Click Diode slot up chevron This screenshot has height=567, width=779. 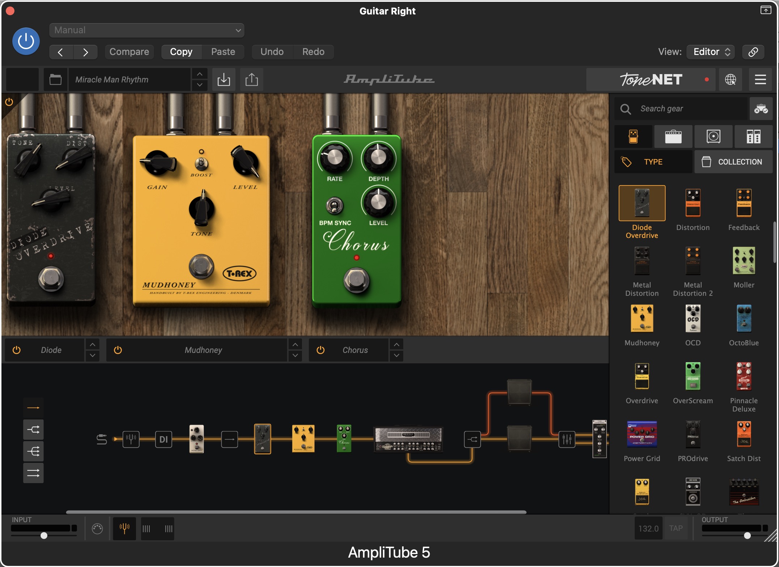[93, 344]
